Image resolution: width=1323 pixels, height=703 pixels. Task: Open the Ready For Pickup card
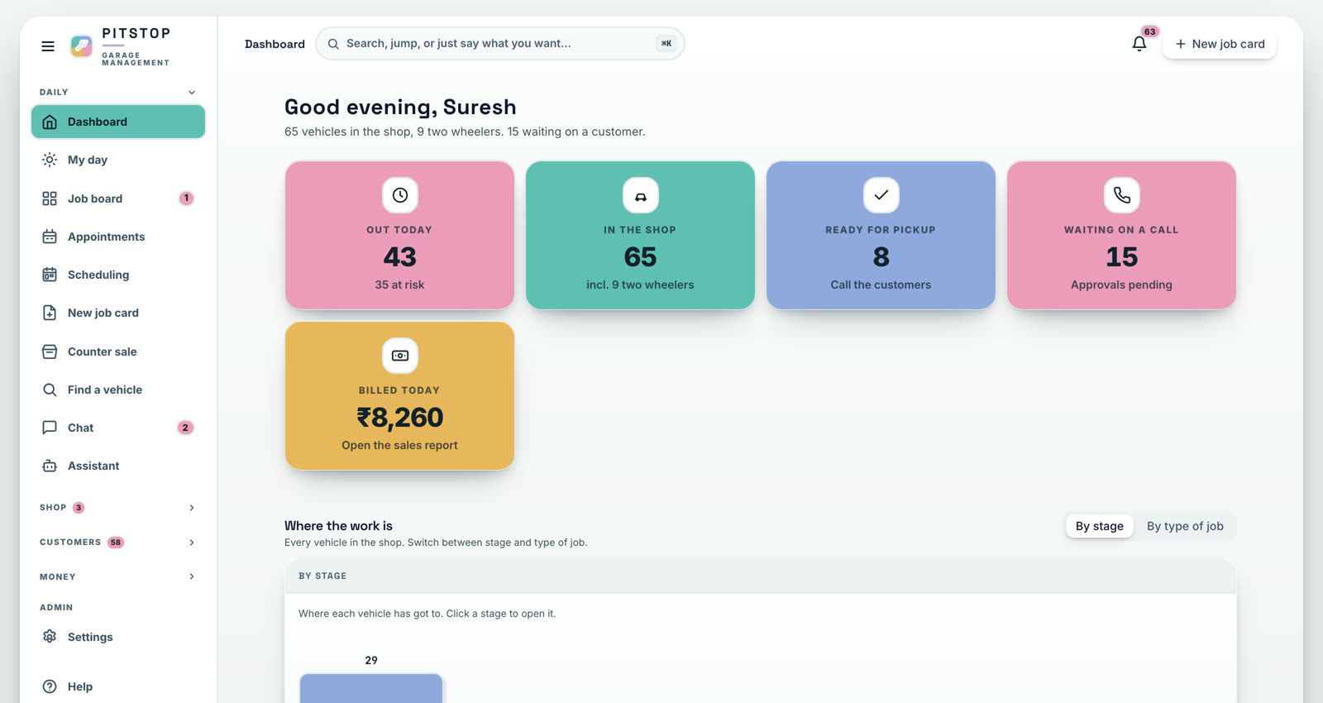click(x=881, y=235)
